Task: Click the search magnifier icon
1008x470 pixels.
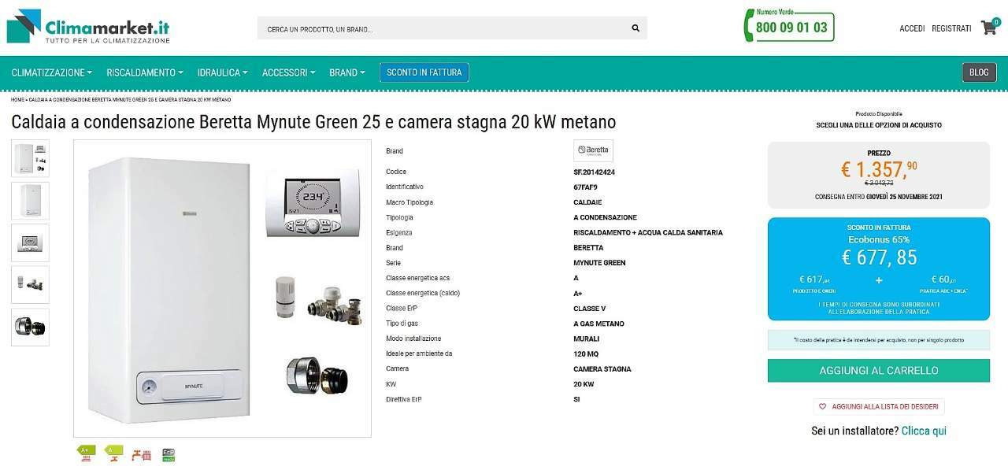Action: (636, 28)
